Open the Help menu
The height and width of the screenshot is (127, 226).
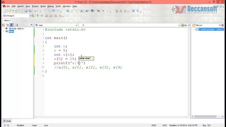pyautogui.click(x=75, y=6)
